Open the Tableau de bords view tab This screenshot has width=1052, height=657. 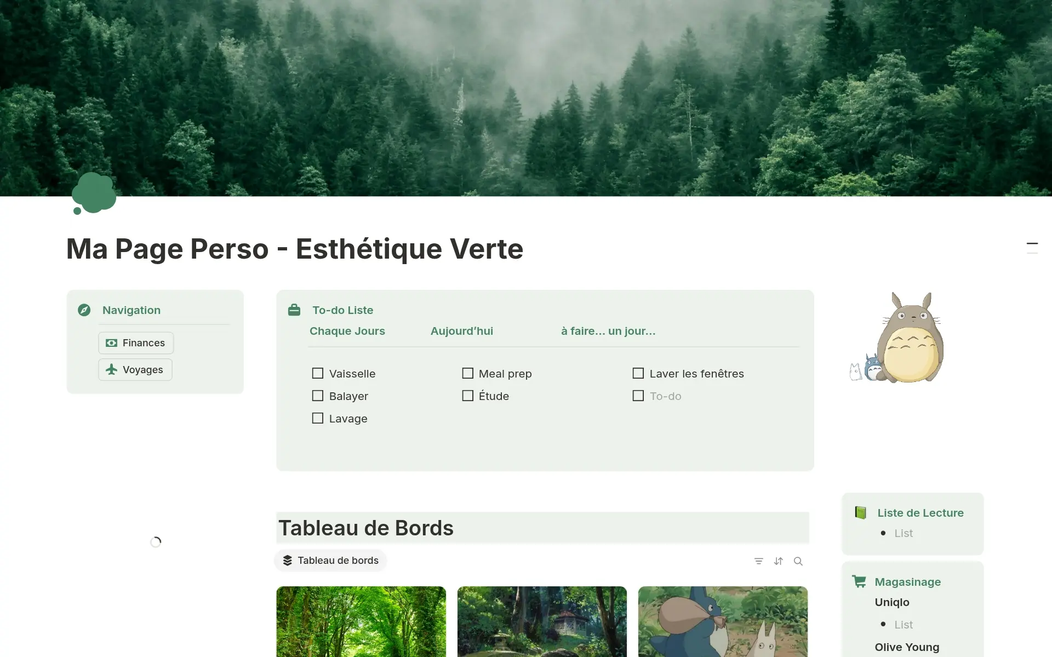(331, 561)
